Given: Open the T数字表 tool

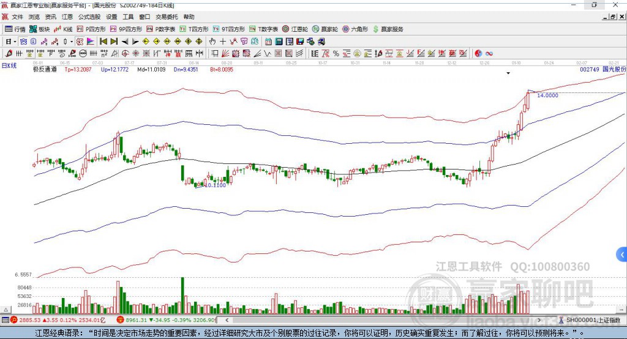Looking at the screenshot, I should pos(263,29).
